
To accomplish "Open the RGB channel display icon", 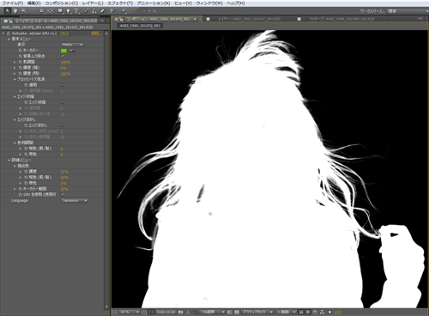I will click(x=195, y=312).
